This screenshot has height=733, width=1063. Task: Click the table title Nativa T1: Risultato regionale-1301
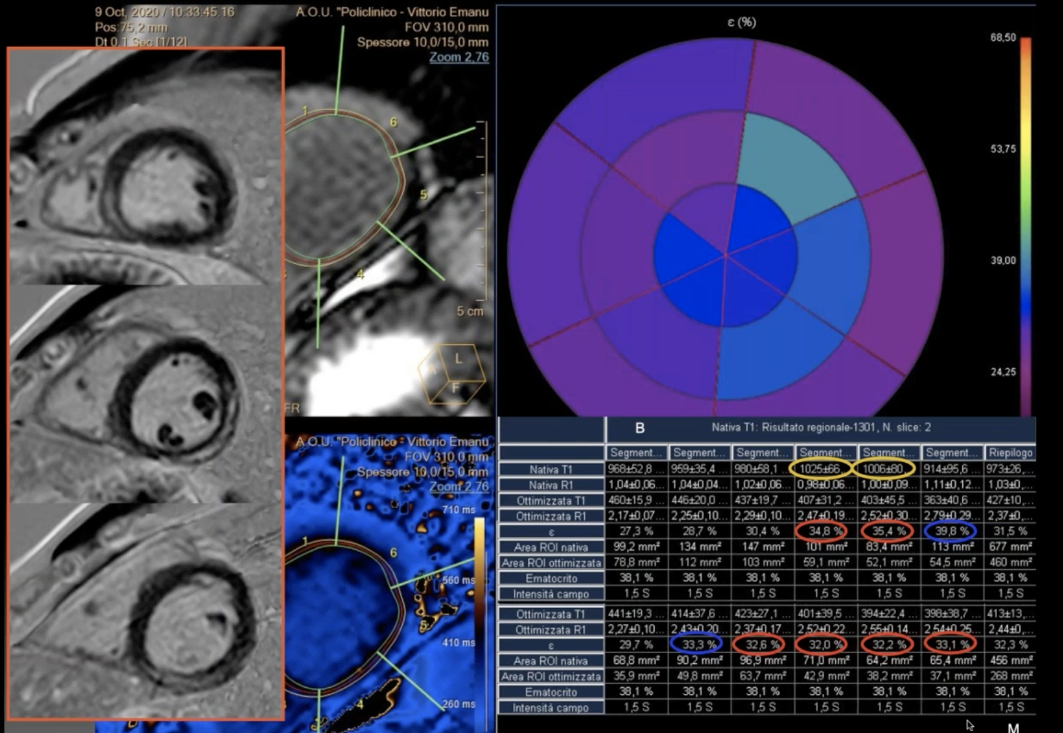point(820,427)
